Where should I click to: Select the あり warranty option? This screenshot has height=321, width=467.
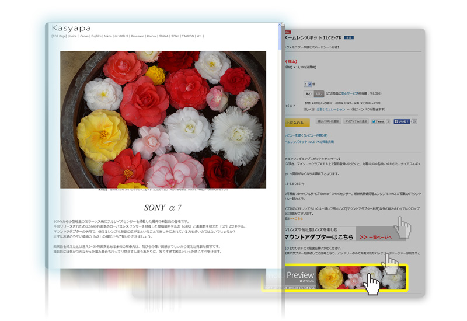click(x=309, y=94)
